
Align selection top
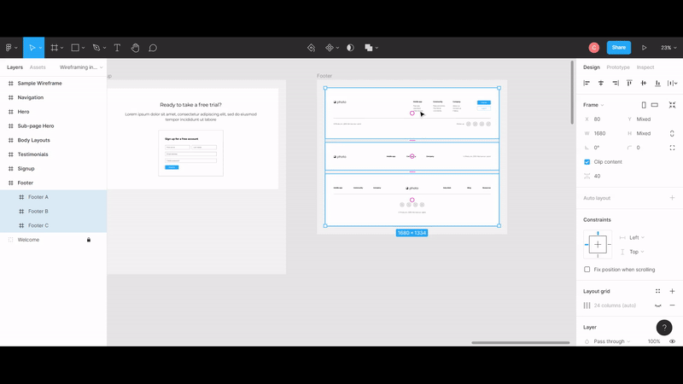click(x=629, y=83)
